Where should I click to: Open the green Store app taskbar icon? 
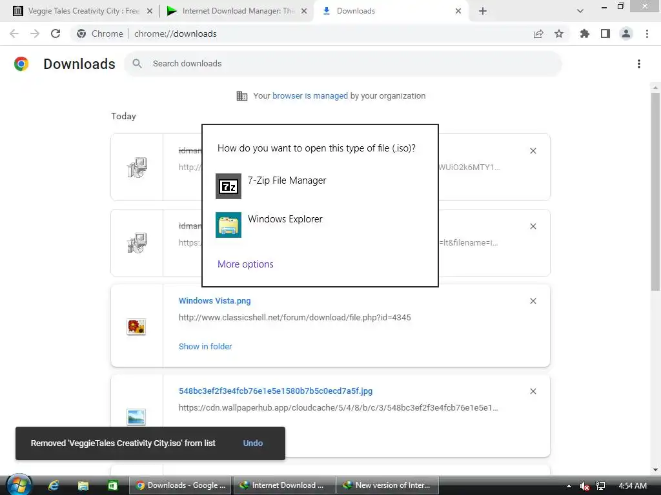(112, 486)
